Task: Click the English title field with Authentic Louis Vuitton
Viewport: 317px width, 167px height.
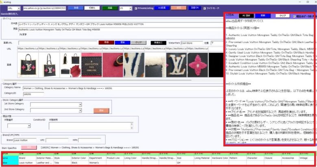Action: coord(121,30)
